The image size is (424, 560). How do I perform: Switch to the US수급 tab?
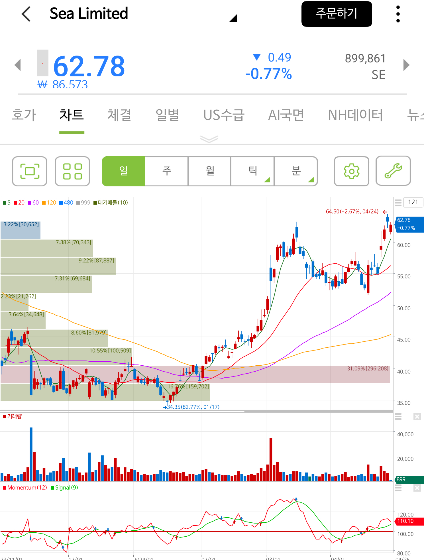pyautogui.click(x=224, y=115)
